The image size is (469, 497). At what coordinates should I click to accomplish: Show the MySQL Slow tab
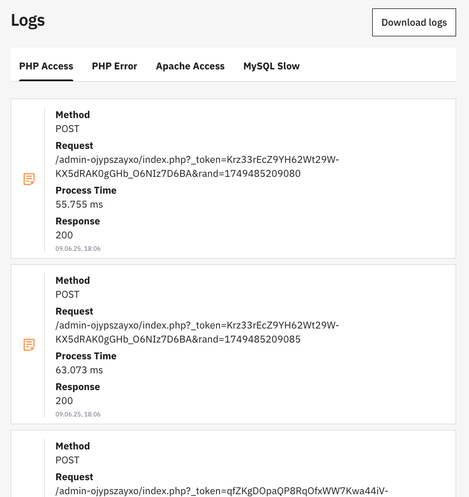[271, 66]
